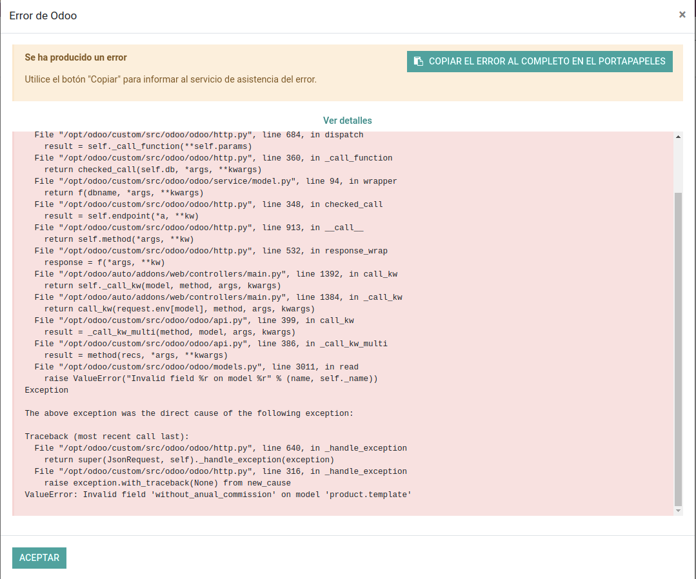696x579 pixels.
Task: Collapse the Ver detalles section
Action: pos(347,121)
